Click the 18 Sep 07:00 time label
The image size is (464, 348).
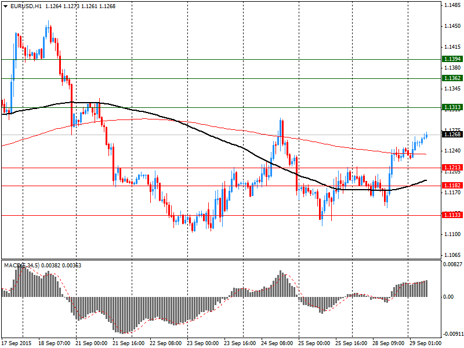54,343
